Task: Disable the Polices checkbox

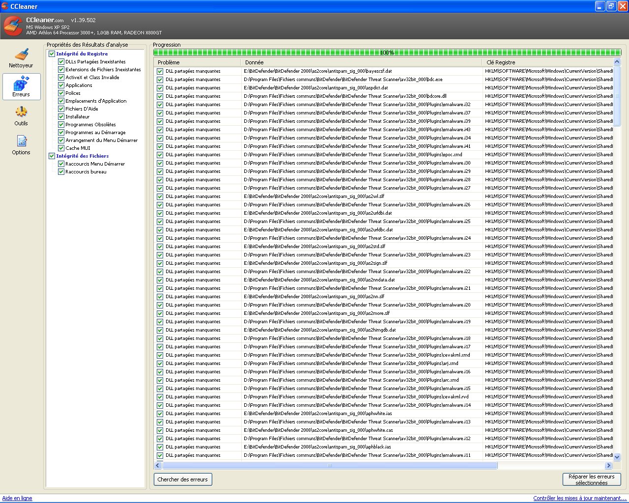Action: [x=61, y=93]
